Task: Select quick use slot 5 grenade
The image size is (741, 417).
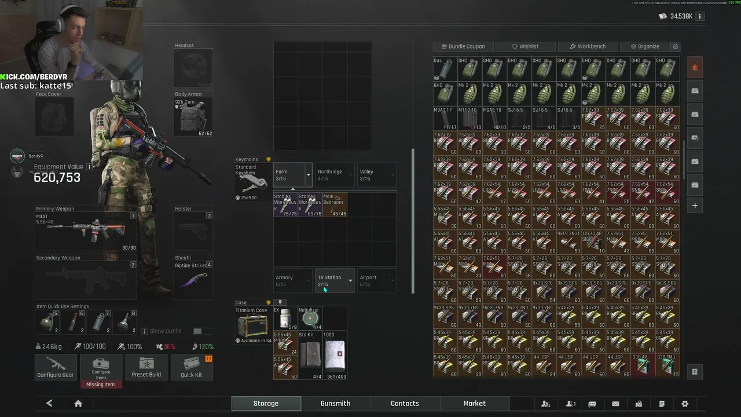Action: click(x=46, y=322)
